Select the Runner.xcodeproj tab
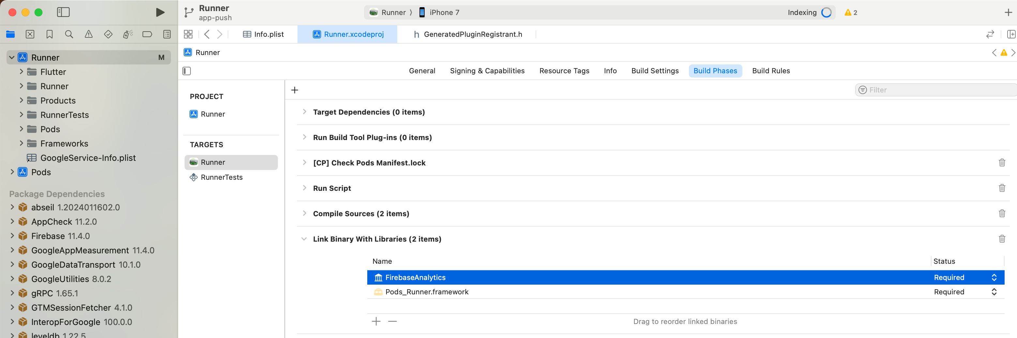Image resolution: width=1017 pixels, height=338 pixels. pos(348,34)
